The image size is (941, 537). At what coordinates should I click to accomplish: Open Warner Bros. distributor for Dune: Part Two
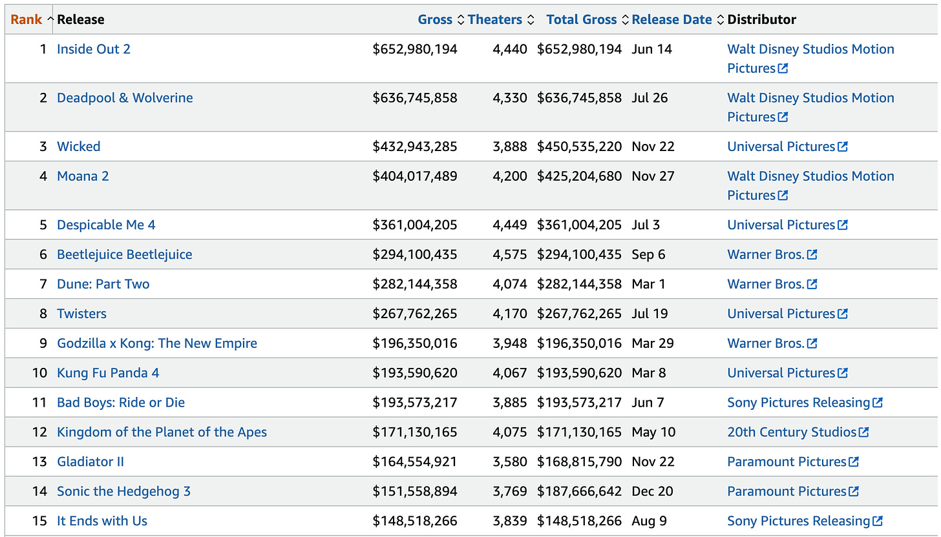click(x=766, y=285)
